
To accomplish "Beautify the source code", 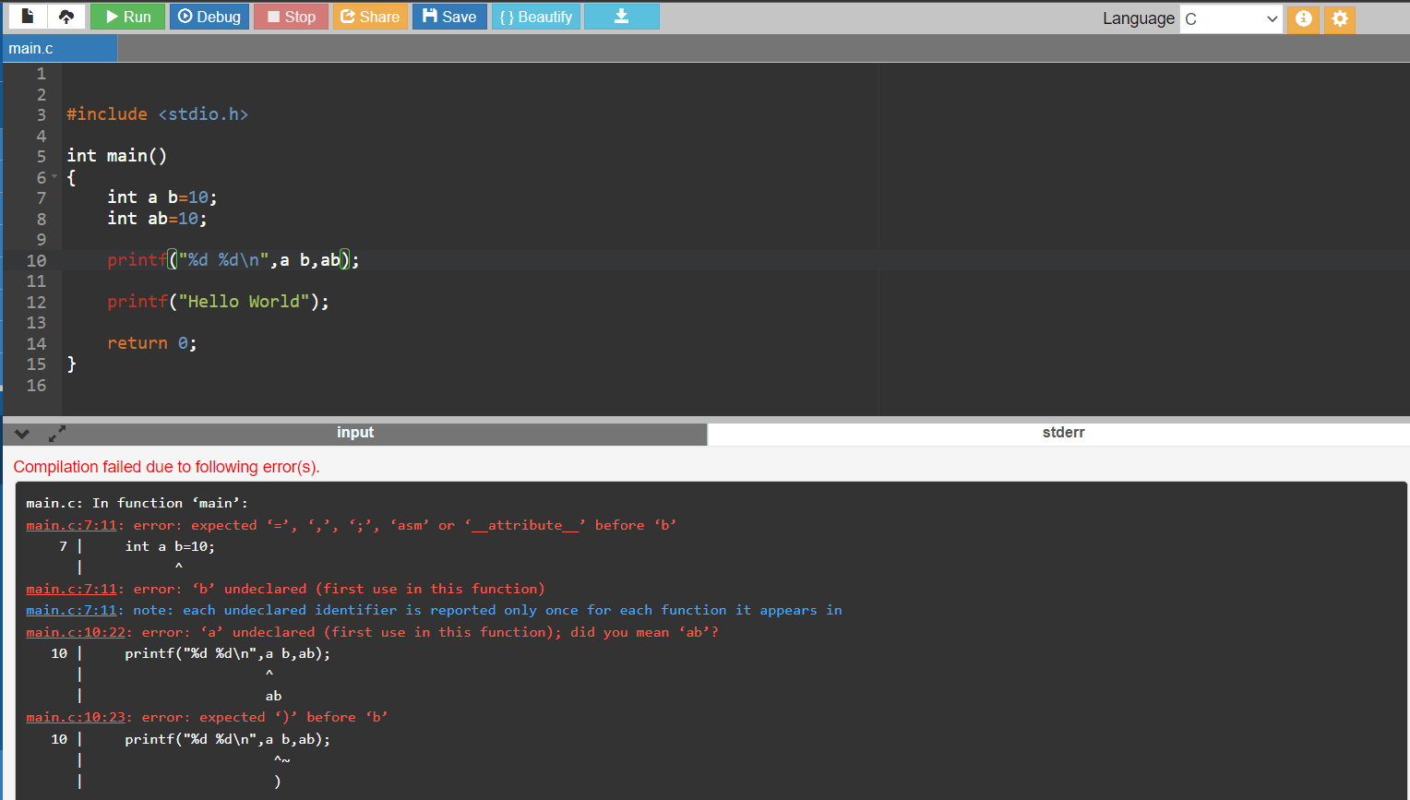I will coord(536,17).
